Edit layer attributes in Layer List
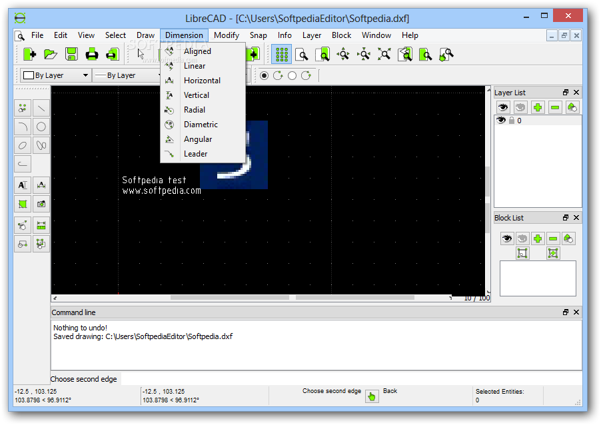This screenshot has width=601, height=425. [572, 107]
